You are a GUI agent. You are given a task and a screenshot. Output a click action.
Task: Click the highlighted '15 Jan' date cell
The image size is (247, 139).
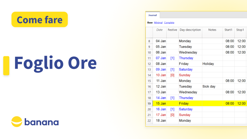[160, 104]
